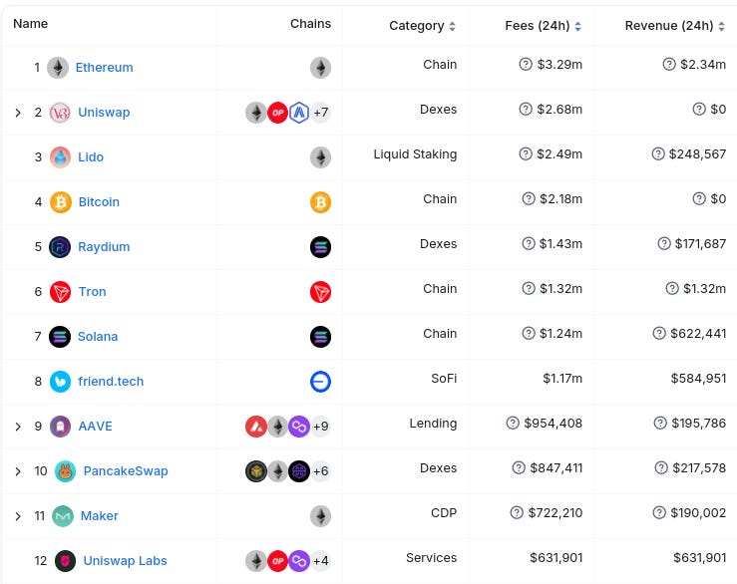Open the Raydium protocol link
This screenshot has height=584, width=737.
(104, 247)
